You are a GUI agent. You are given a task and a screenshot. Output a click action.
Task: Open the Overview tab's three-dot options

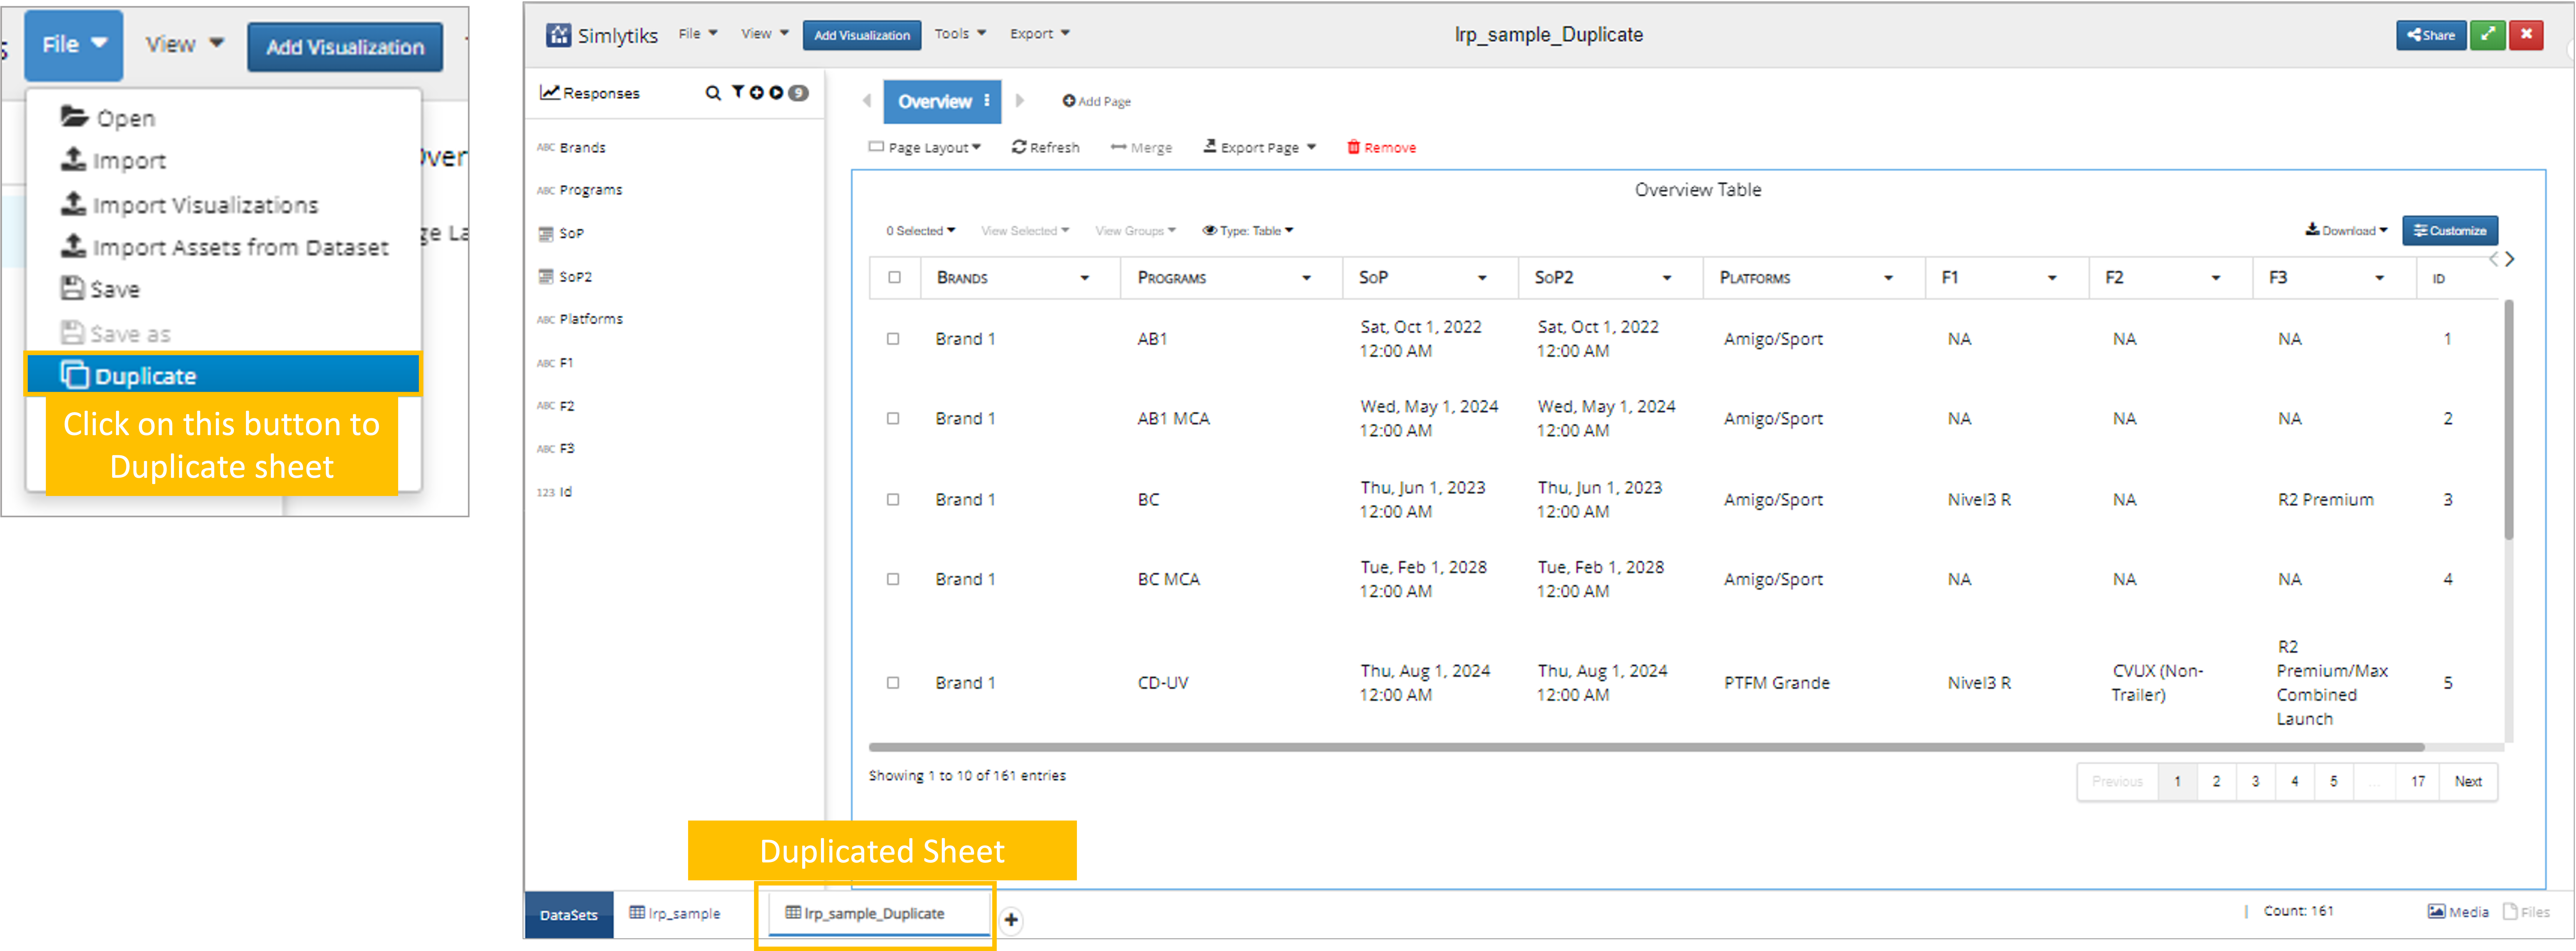pos(987,101)
